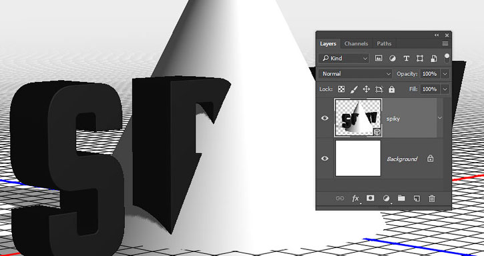
Task: Click the Fill 100% field
Action: [430, 89]
